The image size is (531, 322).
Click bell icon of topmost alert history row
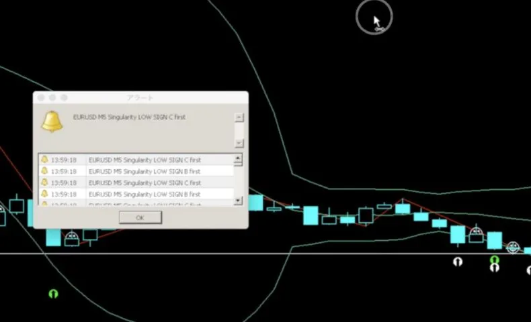click(x=44, y=159)
